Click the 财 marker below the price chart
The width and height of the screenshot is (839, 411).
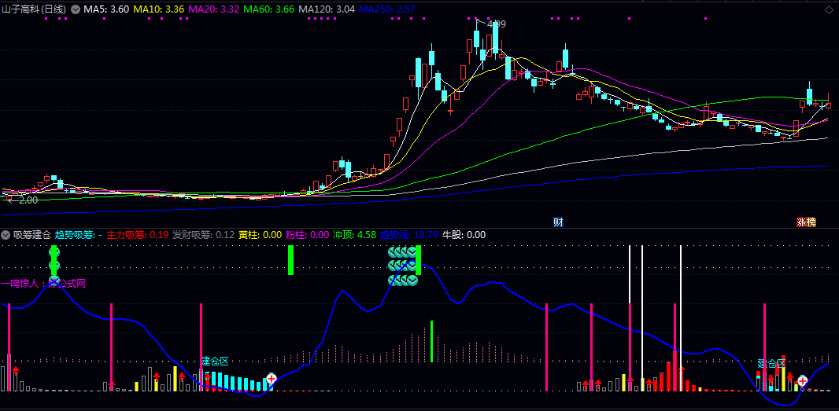[x=559, y=222]
